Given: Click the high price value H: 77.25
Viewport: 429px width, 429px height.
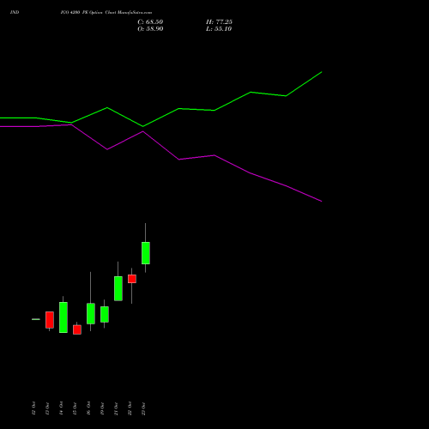Looking at the screenshot, I should point(219,22).
